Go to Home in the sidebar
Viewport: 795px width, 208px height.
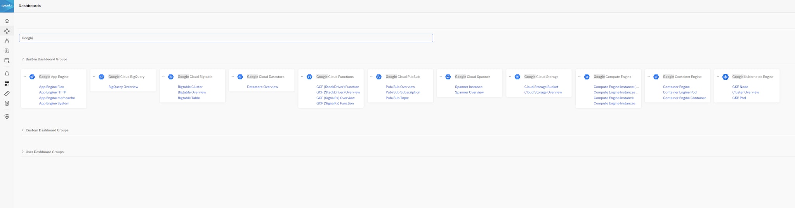point(7,21)
